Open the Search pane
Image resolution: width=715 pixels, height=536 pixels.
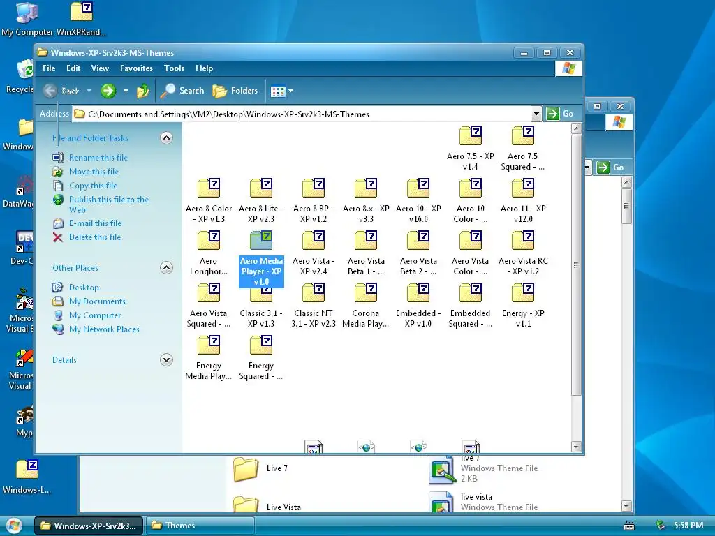(x=182, y=91)
